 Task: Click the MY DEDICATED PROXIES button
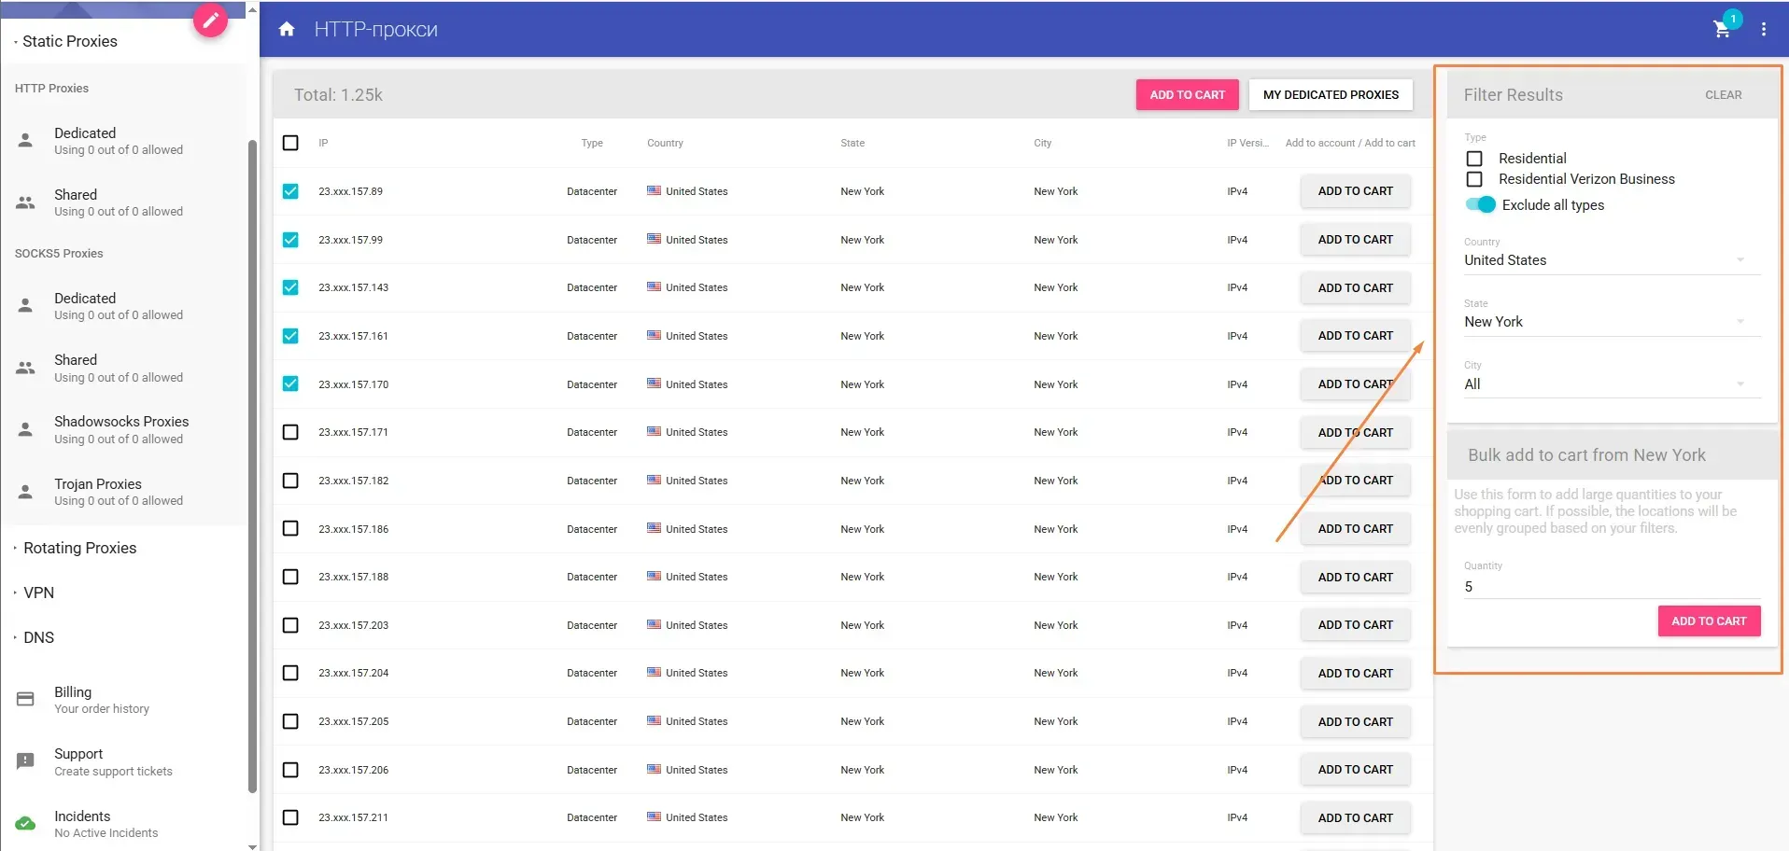[x=1330, y=94]
